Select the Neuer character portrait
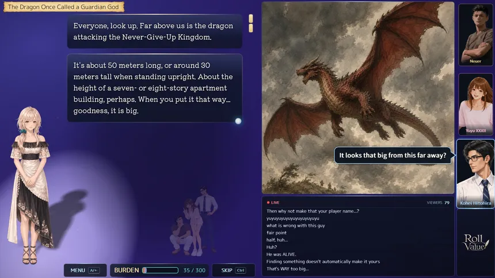Viewport: 495px width, 278px height. 475,34
